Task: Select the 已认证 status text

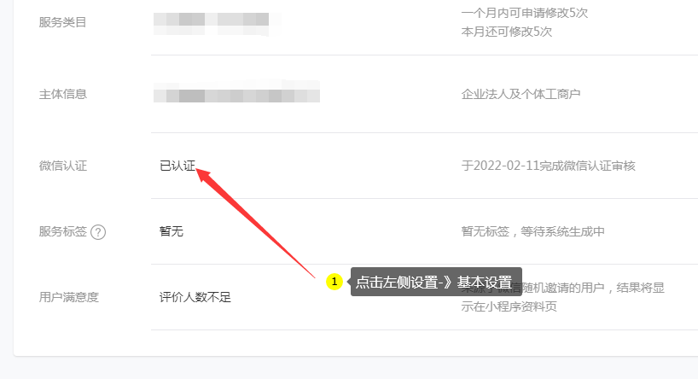Action: tap(177, 166)
